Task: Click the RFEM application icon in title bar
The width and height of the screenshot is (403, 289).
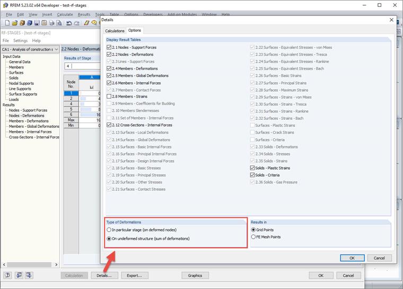Action: pos(5,5)
